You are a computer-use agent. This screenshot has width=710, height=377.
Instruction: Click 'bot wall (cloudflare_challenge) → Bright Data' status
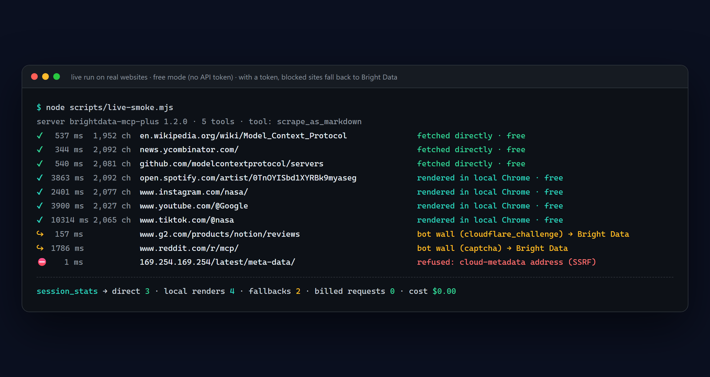[x=523, y=234]
